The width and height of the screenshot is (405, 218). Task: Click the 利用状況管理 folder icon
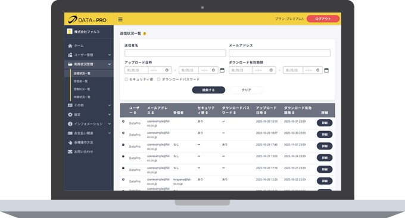click(70, 64)
